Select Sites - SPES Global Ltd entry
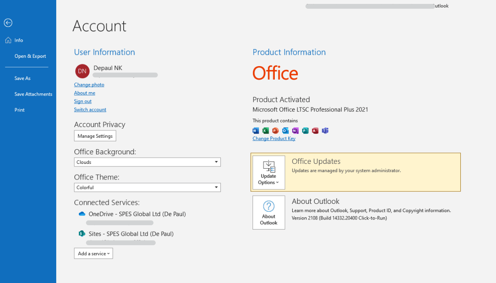496x283 pixels. [131, 234]
